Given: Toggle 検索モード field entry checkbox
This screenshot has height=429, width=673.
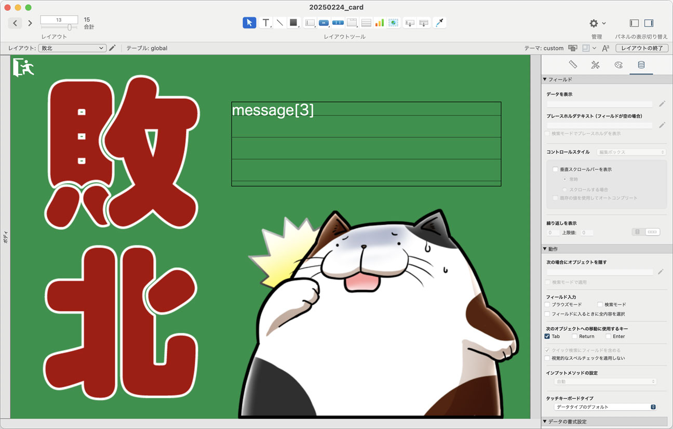Looking at the screenshot, I should coord(600,304).
